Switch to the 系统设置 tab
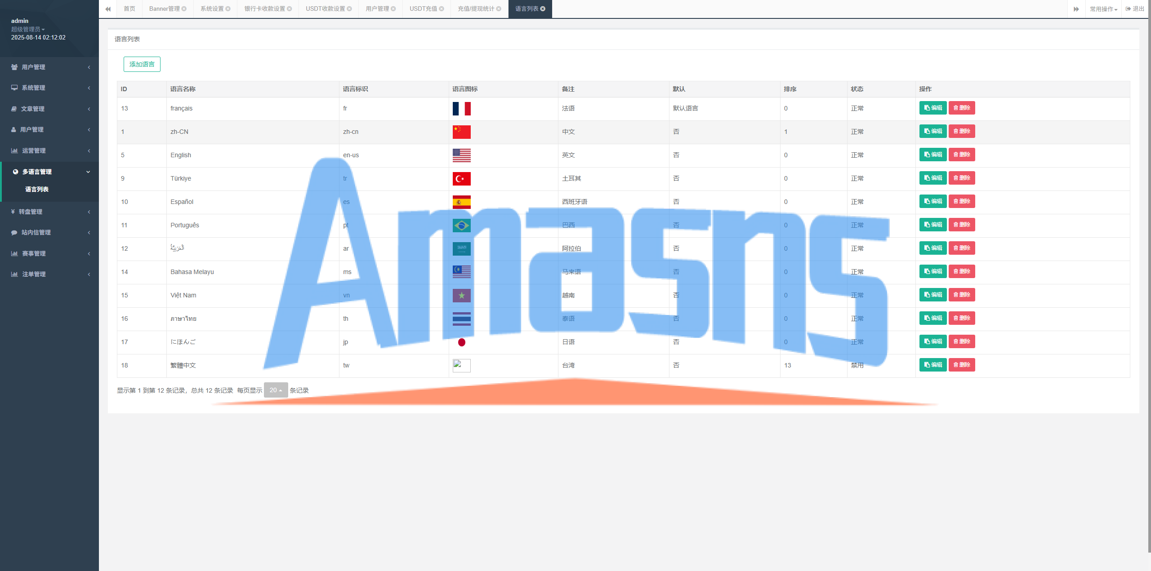Image resolution: width=1151 pixels, height=571 pixels. coord(212,9)
